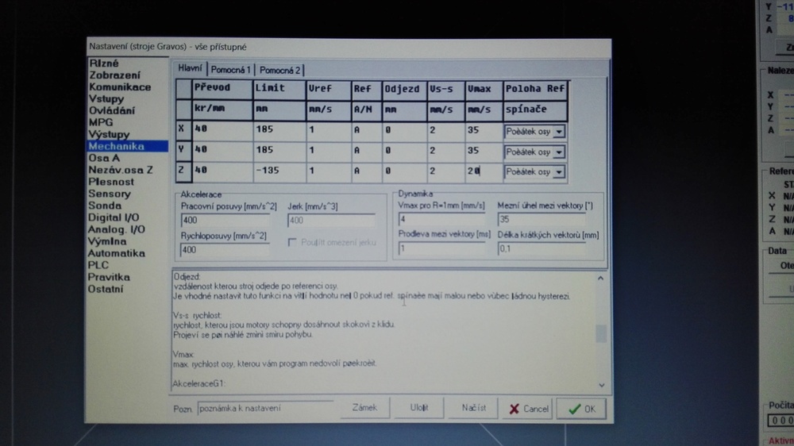Image resolution: width=794 pixels, height=446 pixels.
Task: Select Automatika in the left list
Action: (116, 253)
